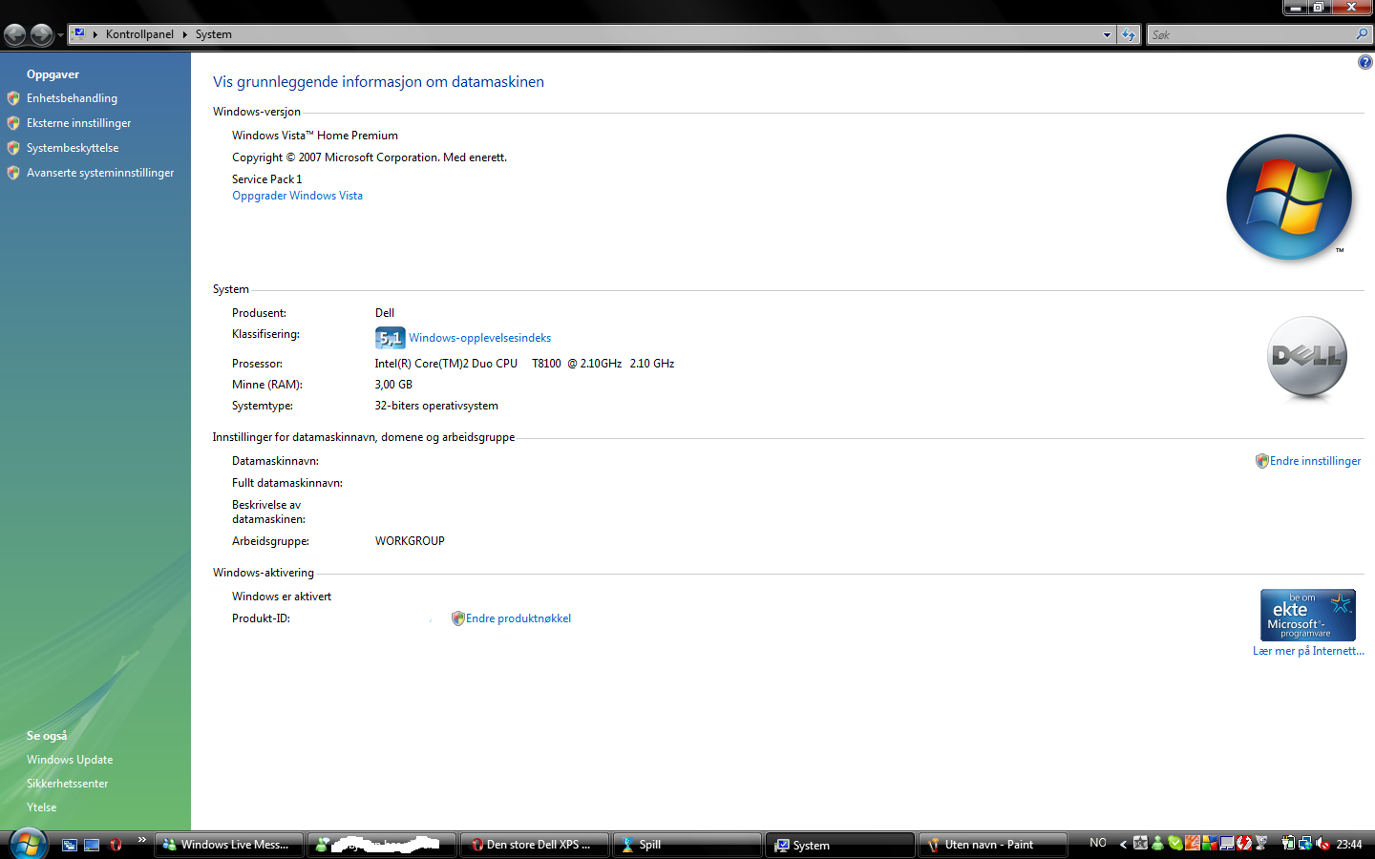
Task: Open Ytelse link in sidebar
Action: (x=41, y=807)
